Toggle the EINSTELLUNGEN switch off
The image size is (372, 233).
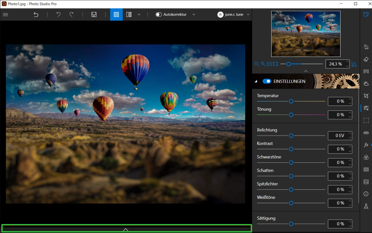[x=267, y=81]
